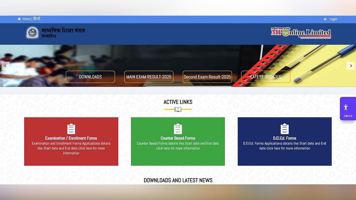
Task: Click the Madhyamik Shiksha Mandal board emblem
Action: [32, 33]
